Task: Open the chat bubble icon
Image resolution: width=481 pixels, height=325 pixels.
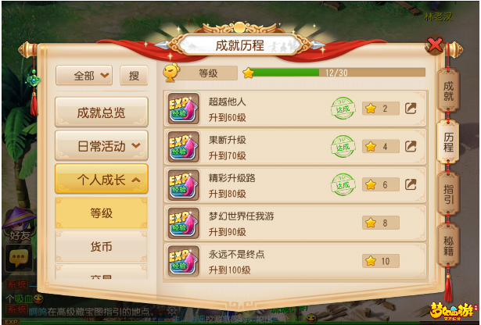Action: [19, 258]
